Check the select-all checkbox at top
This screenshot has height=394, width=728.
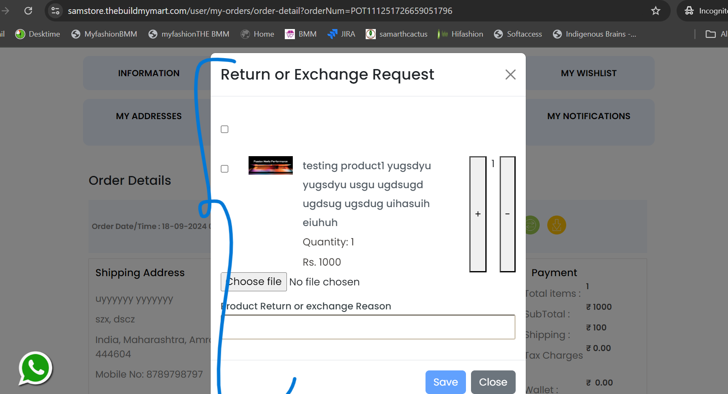pyautogui.click(x=225, y=129)
